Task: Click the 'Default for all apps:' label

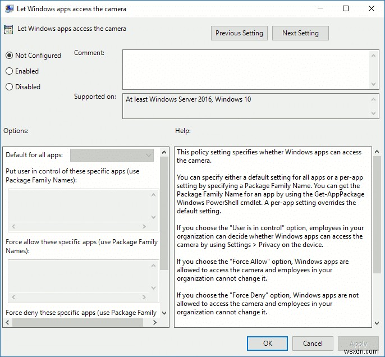Action: 34,155
